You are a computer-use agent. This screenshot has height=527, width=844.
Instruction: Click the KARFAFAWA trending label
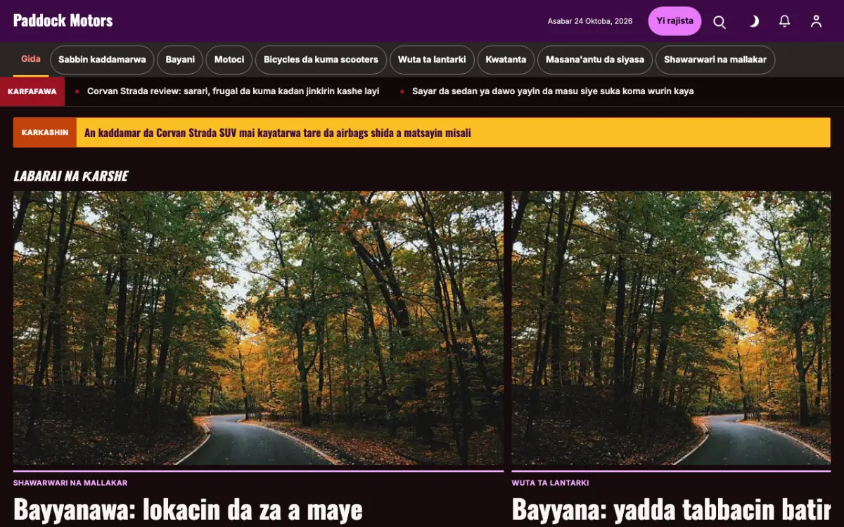click(x=32, y=91)
